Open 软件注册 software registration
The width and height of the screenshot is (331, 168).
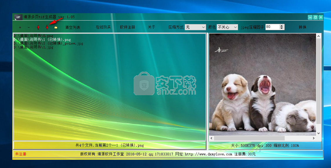pos(128,27)
